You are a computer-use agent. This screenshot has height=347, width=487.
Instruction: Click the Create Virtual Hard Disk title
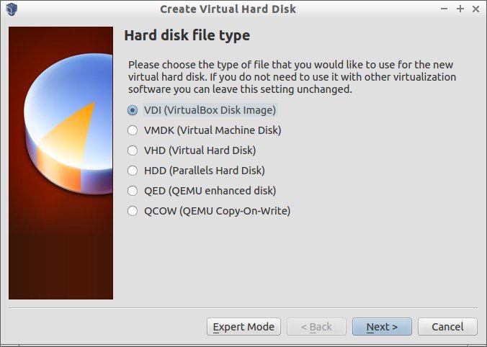(228, 9)
